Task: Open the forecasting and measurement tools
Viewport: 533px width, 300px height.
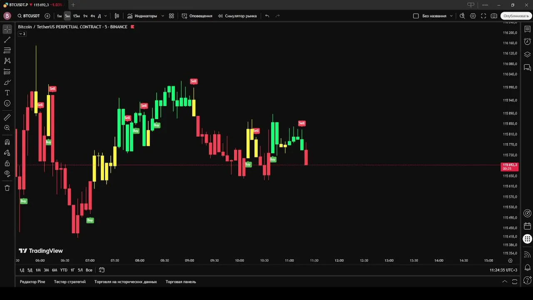Action: tap(7, 72)
